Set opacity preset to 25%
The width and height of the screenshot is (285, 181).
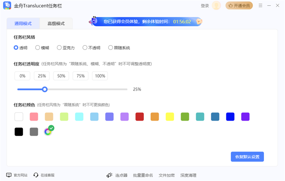point(42,76)
